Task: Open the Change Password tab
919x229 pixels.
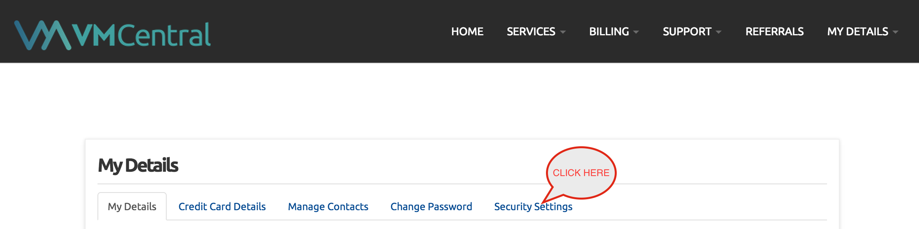Action: pyautogui.click(x=431, y=206)
